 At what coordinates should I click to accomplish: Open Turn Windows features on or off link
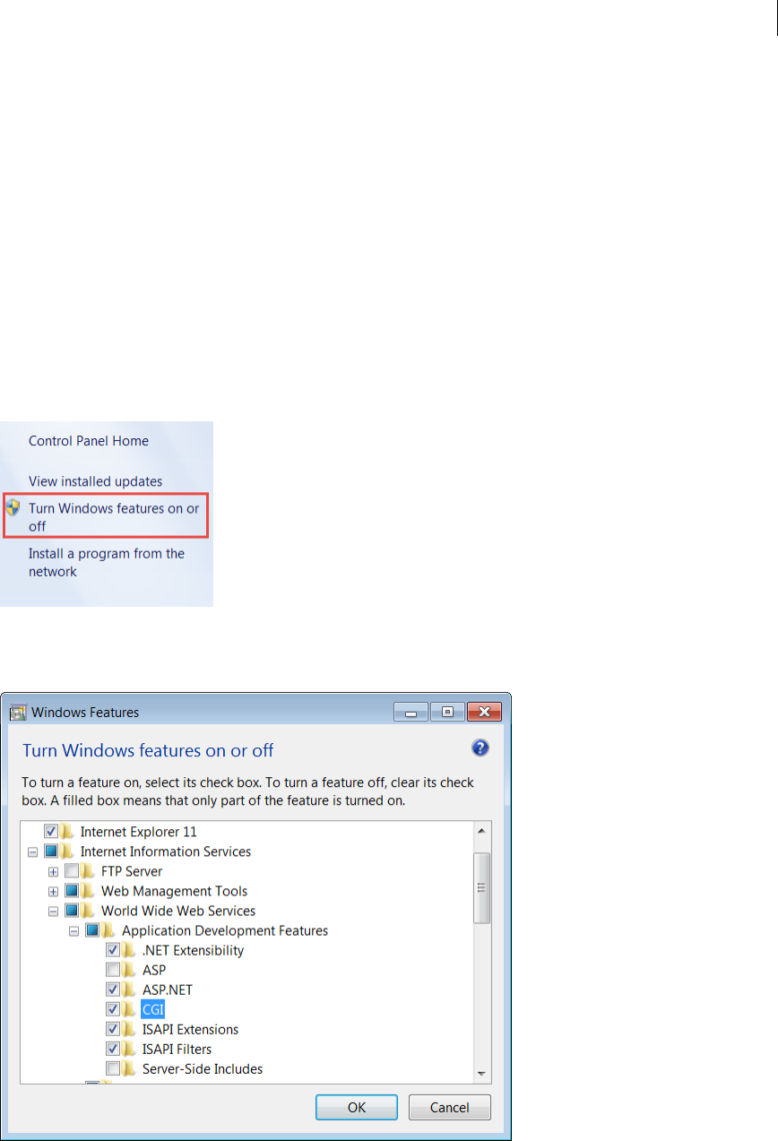114,517
